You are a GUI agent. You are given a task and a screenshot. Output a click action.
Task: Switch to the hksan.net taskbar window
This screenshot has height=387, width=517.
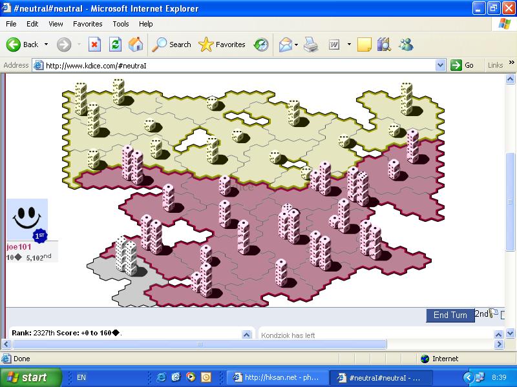point(277,377)
